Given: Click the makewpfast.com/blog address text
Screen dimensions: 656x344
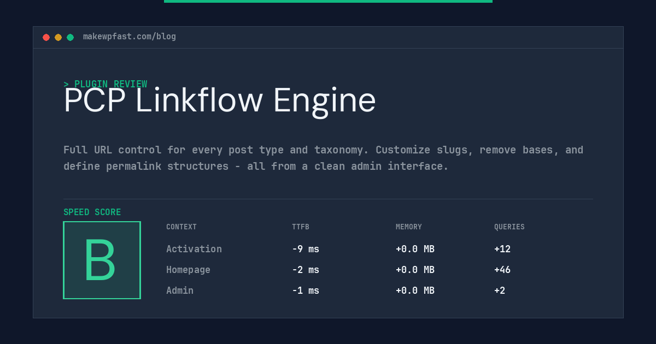Looking at the screenshot, I should tap(130, 37).
